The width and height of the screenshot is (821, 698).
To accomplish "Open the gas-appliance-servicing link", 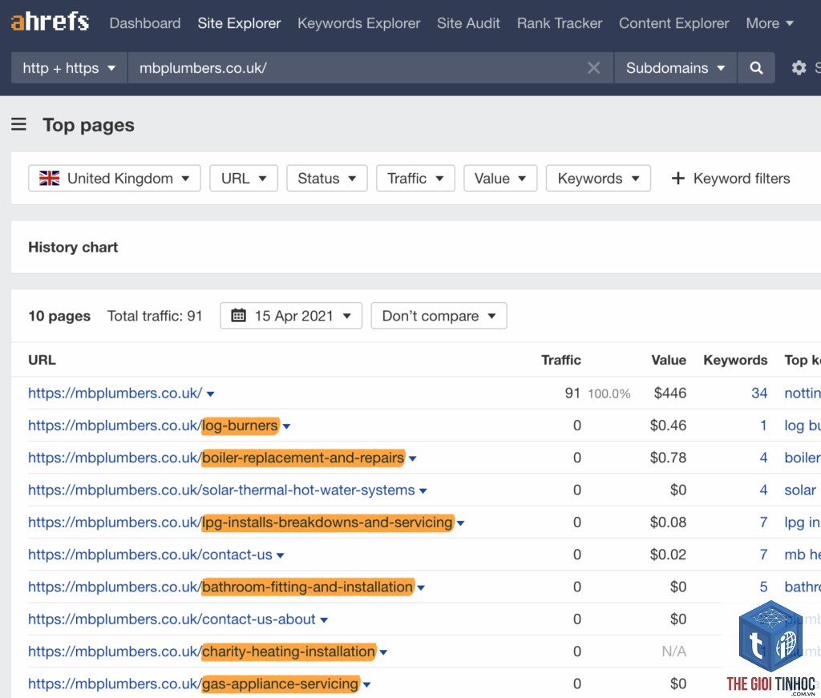I will [x=193, y=684].
